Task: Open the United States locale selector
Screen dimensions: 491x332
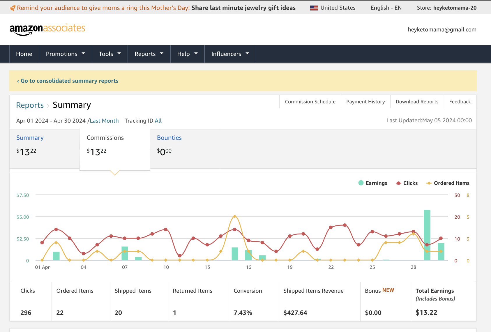Action: tap(333, 8)
